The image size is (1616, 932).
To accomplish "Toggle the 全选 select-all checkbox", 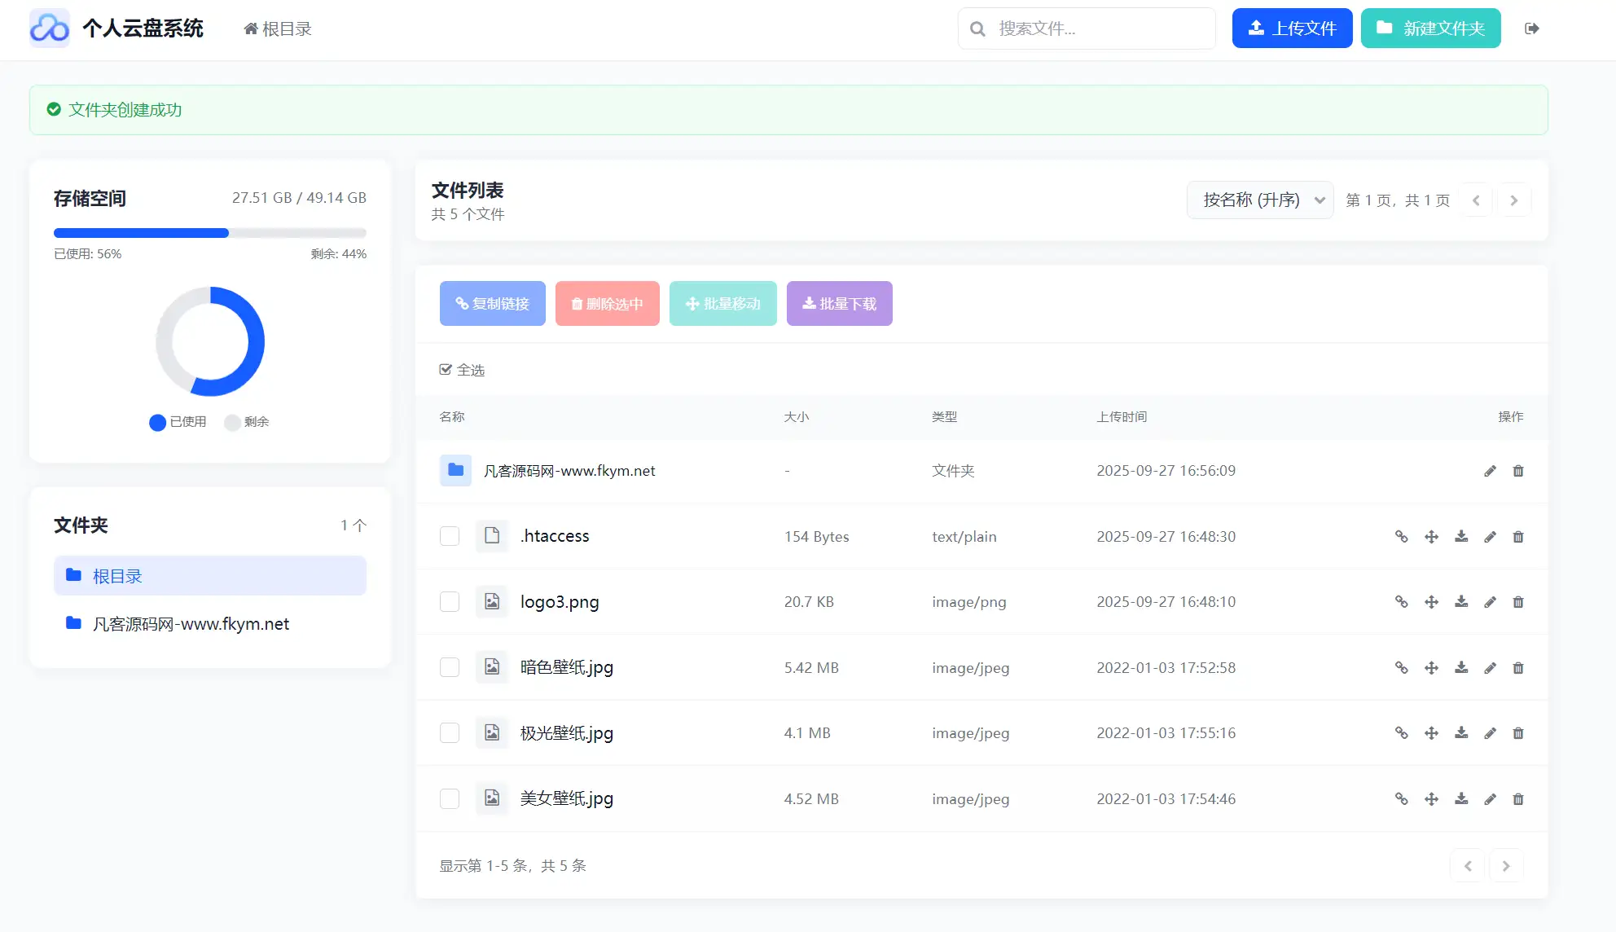I will [x=446, y=370].
